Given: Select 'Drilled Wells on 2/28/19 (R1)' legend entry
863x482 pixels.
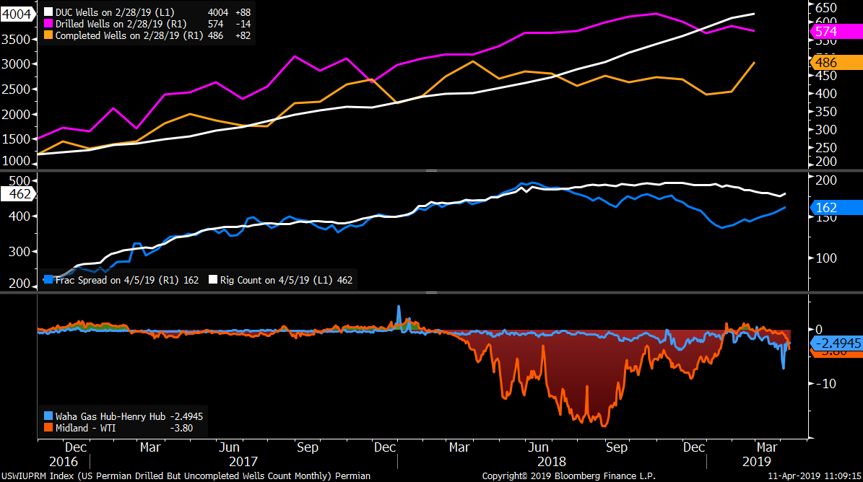Looking at the screenshot, I should 121,24.
